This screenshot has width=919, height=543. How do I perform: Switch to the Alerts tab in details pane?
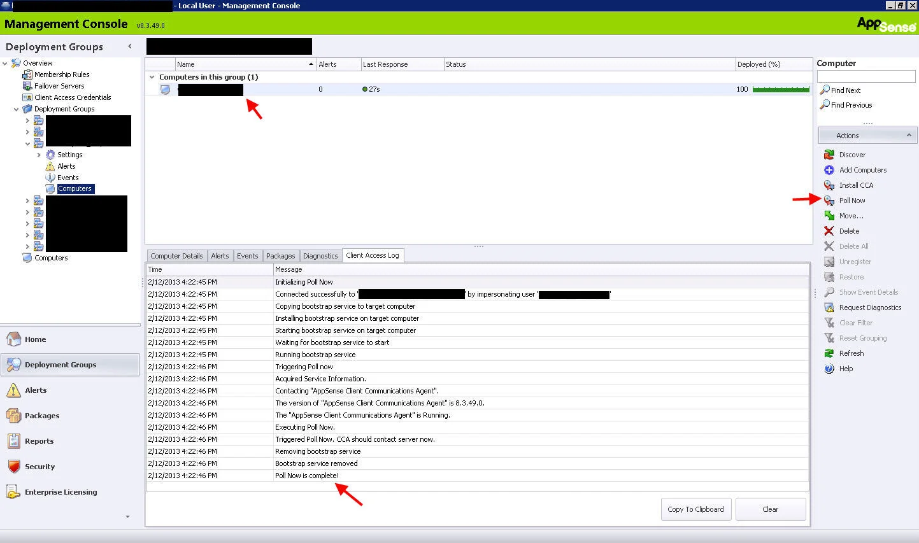[x=220, y=256]
